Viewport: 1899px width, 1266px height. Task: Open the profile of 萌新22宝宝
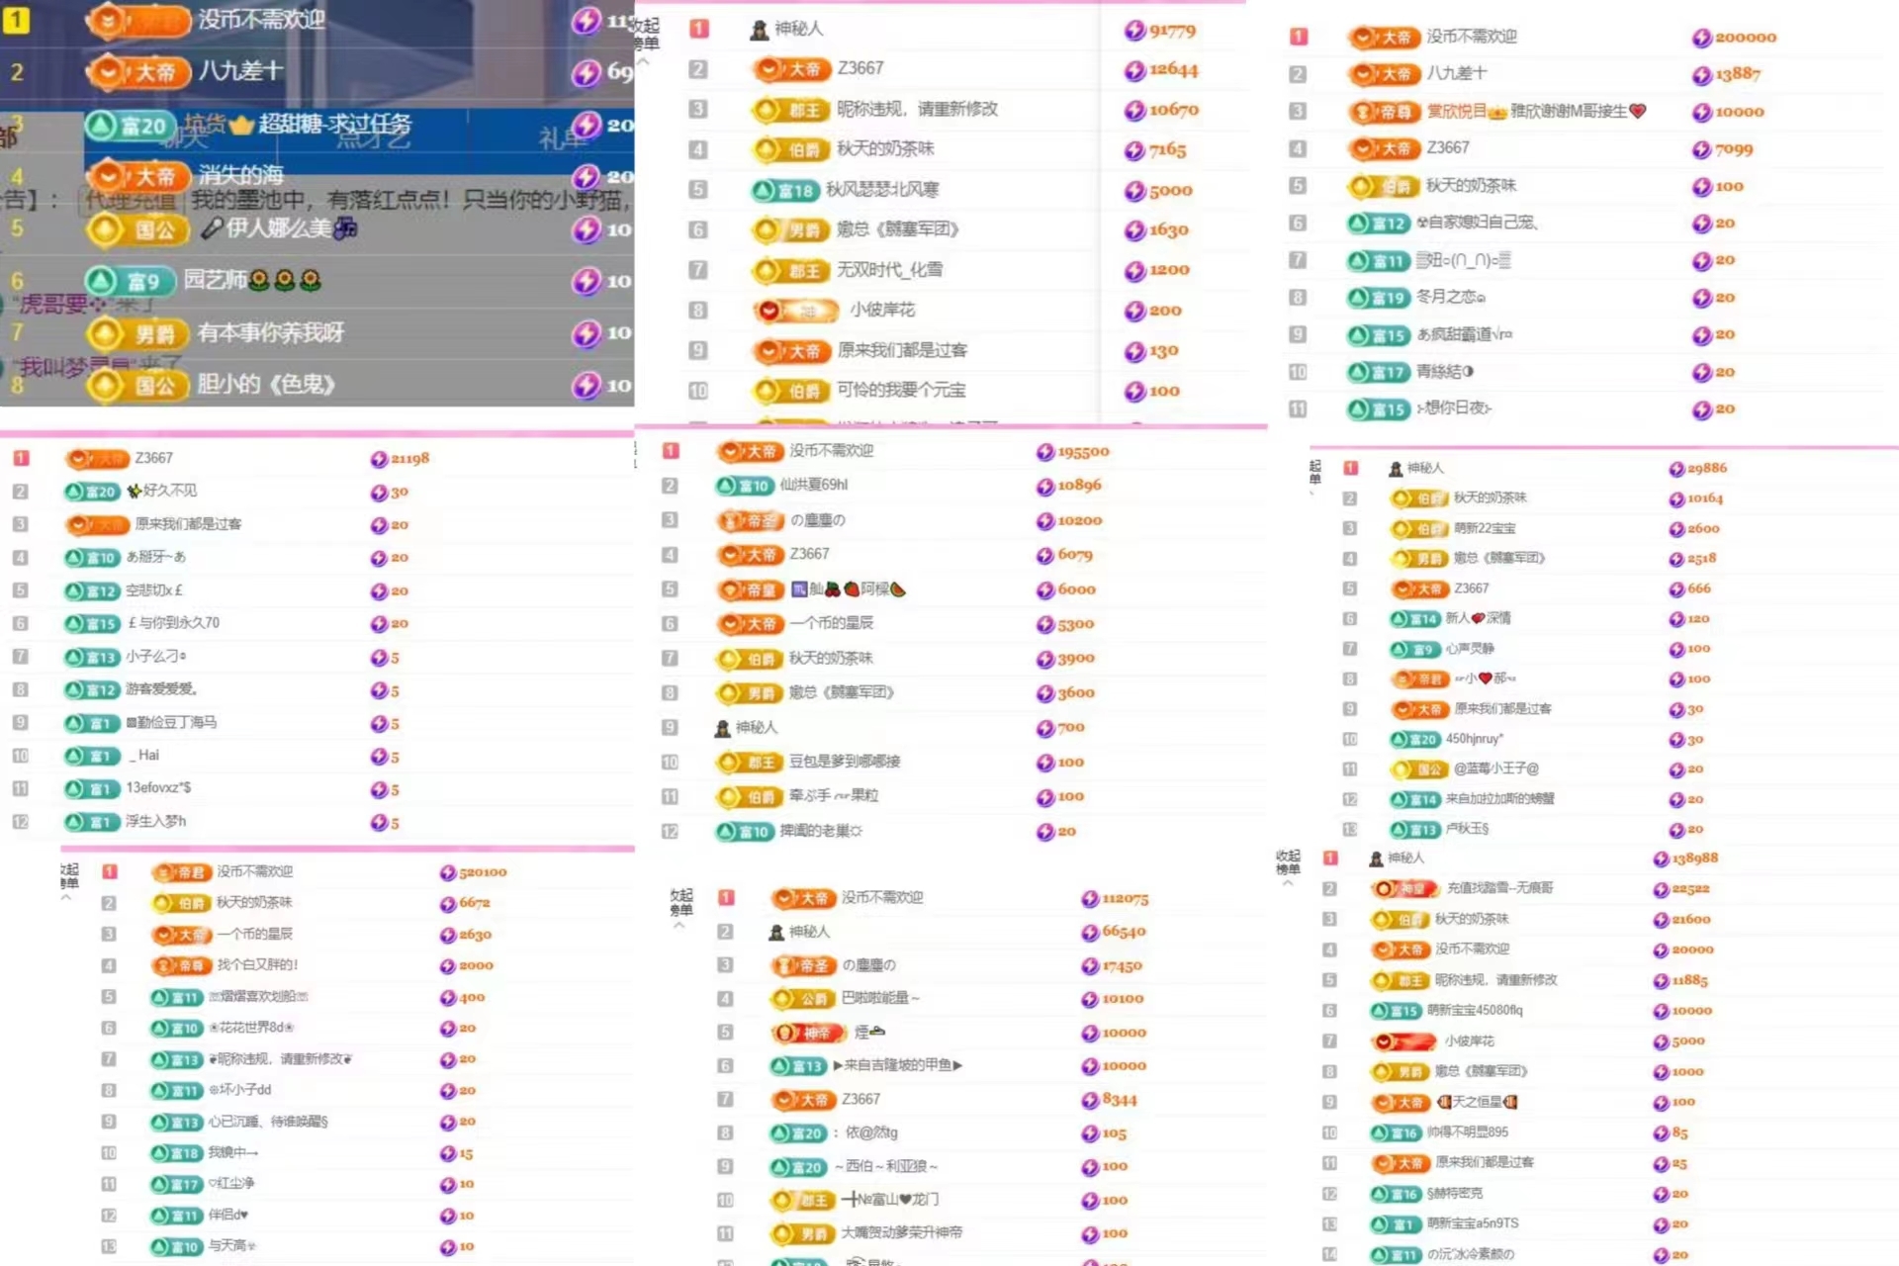(x=1485, y=528)
